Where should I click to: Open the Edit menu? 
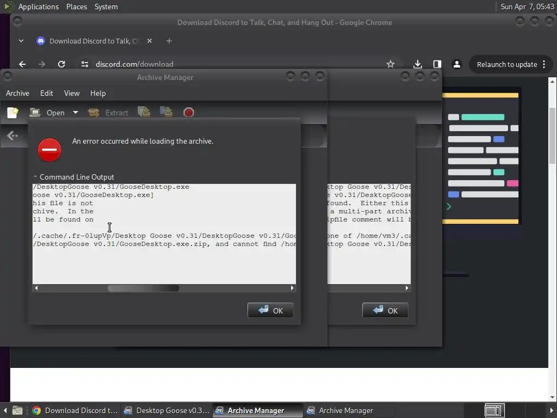click(47, 93)
